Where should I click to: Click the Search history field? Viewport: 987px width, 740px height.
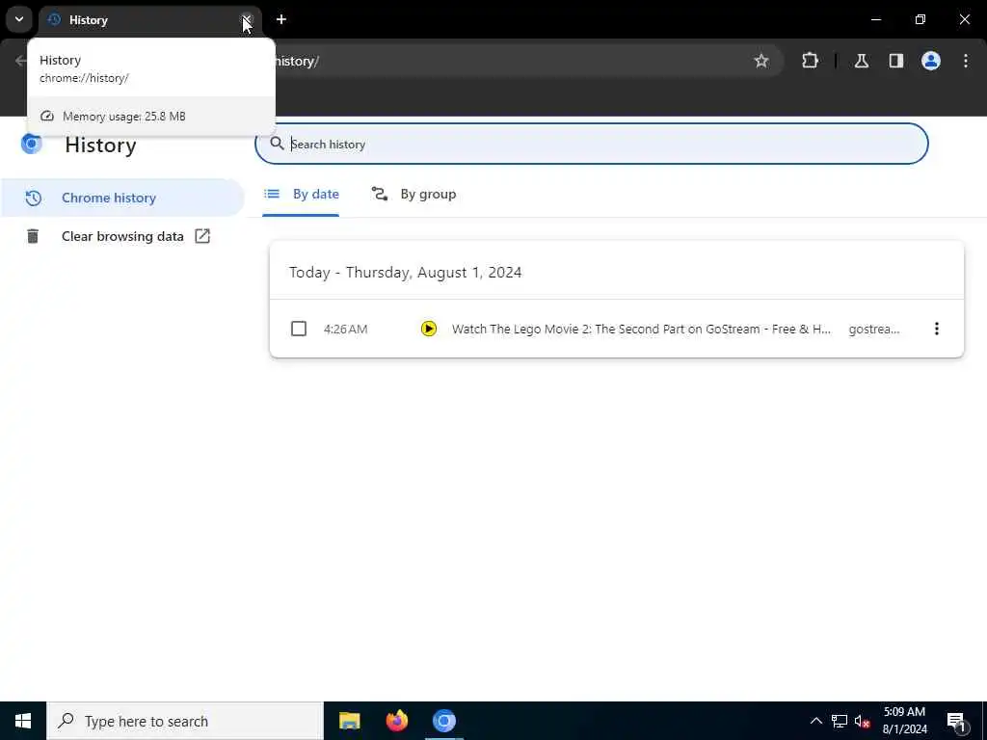(592, 145)
